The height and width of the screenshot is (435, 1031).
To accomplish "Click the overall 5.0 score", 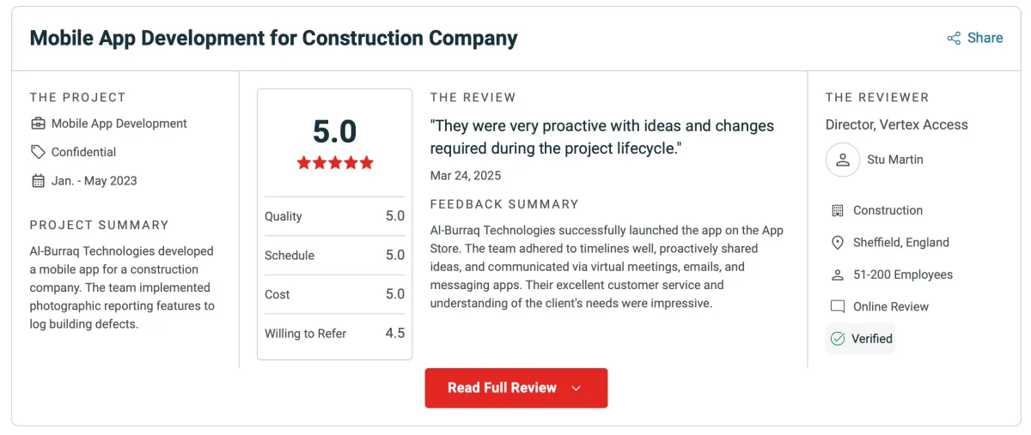I will [x=334, y=131].
